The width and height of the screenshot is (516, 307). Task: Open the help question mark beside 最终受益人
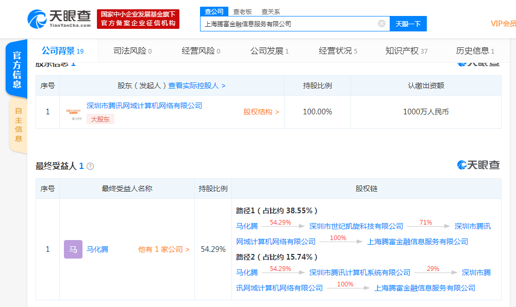90,166
